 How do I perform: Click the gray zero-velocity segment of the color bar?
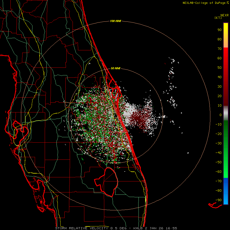(x=226, y=113)
